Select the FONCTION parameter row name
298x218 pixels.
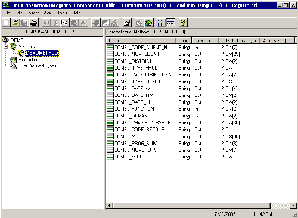pos(134,109)
